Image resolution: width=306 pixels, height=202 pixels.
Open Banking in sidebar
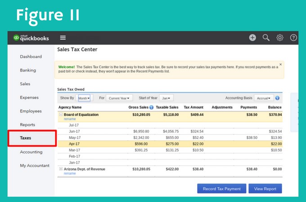click(x=28, y=70)
